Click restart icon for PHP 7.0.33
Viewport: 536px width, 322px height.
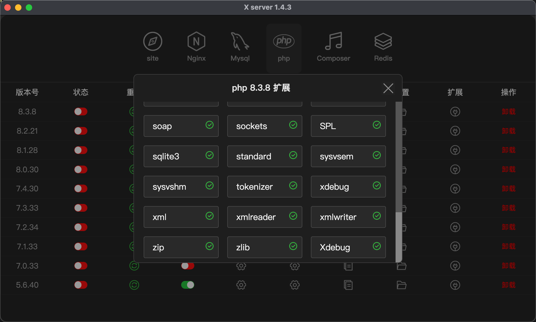coord(134,266)
